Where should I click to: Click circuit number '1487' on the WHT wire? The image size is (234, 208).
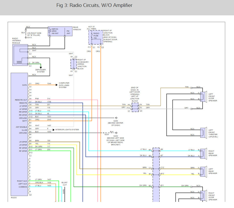point(49,126)
